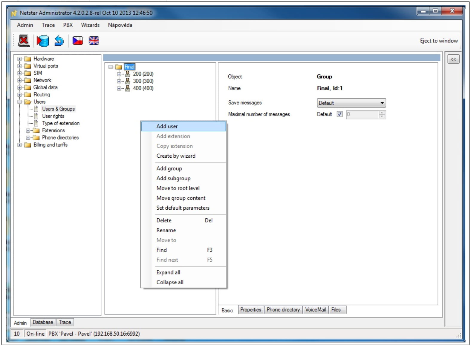Click the Hardware folder icon
The image size is (471, 347).
pyautogui.click(x=28, y=59)
